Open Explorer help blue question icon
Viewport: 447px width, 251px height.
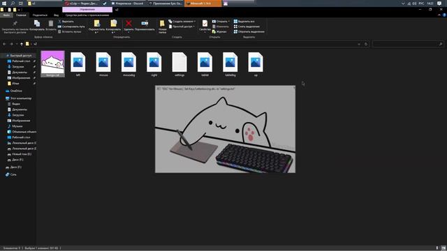(x=444, y=15)
